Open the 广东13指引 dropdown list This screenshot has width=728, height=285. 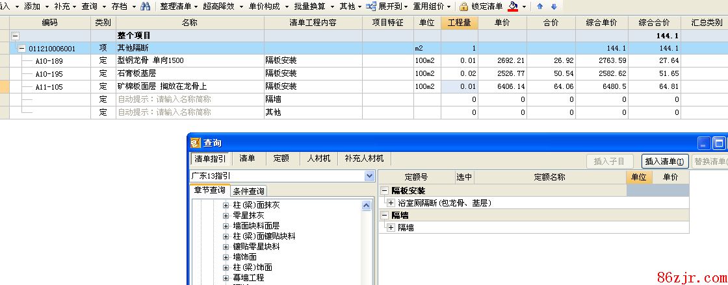click(x=369, y=176)
